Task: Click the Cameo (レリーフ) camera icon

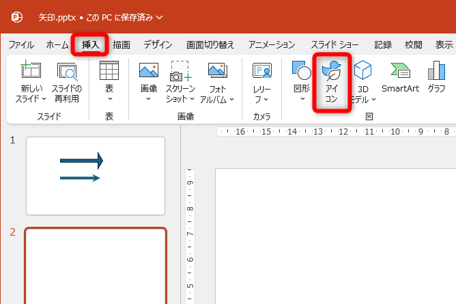Action: [262, 70]
